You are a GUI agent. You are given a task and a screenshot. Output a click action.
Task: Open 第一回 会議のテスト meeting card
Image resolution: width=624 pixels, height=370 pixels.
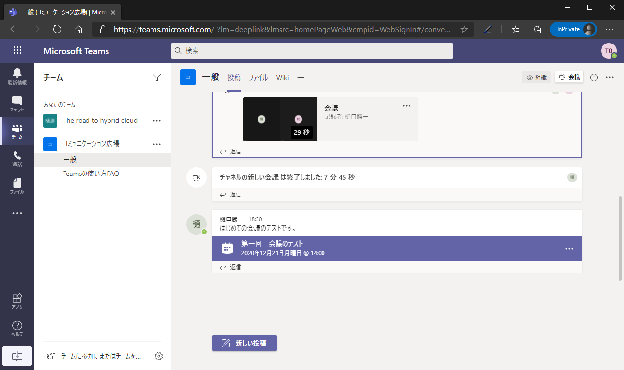coord(397,248)
